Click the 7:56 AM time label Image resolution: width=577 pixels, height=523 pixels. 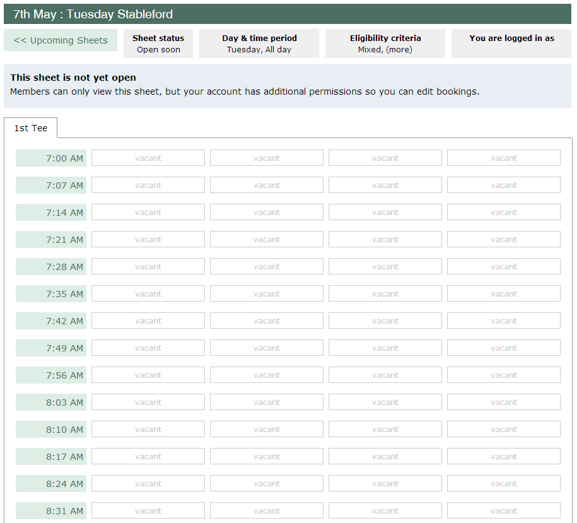(50, 375)
